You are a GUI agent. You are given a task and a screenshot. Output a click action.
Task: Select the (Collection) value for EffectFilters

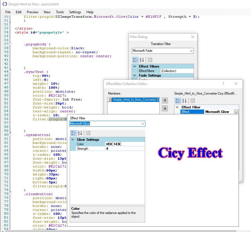pos(177,71)
